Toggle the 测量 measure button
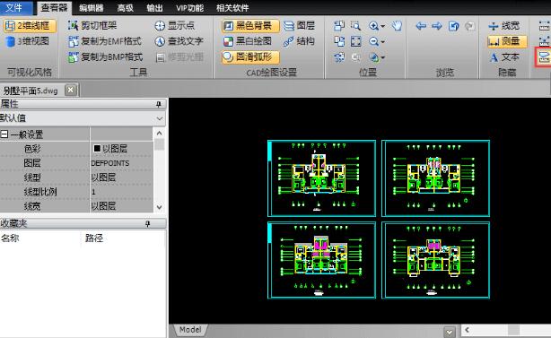The height and width of the screenshot is (338, 551). tap(507, 41)
